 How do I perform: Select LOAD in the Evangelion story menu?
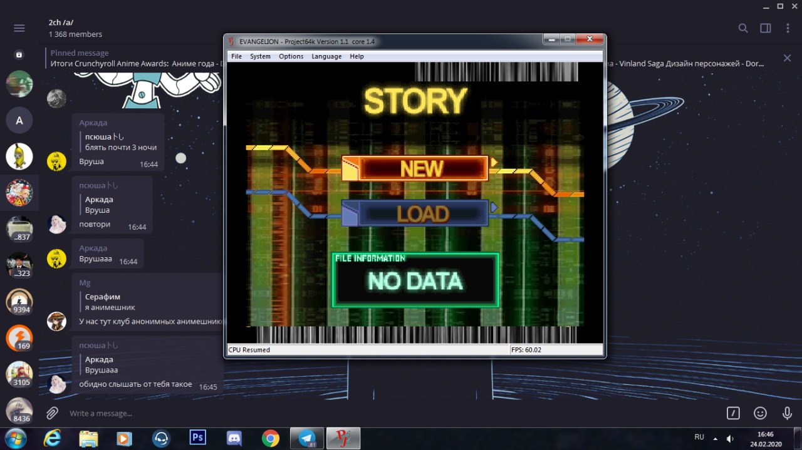[x=415, y=213]
